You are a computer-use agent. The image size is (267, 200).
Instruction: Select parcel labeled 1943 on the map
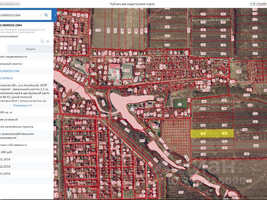click(155, 127)
